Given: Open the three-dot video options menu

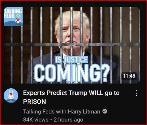Looking at the screenshot, I should tap(137, 93).
